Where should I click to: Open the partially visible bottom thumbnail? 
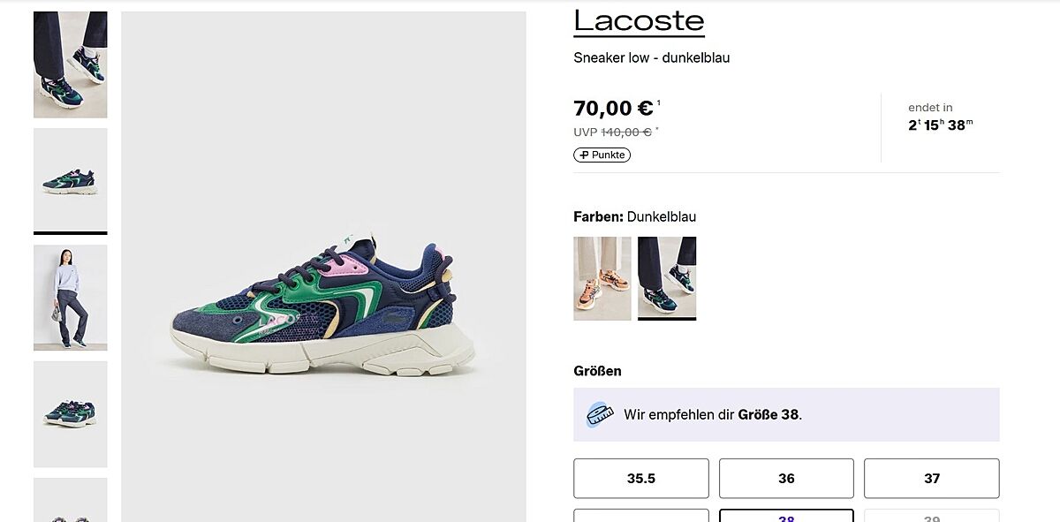71,501
